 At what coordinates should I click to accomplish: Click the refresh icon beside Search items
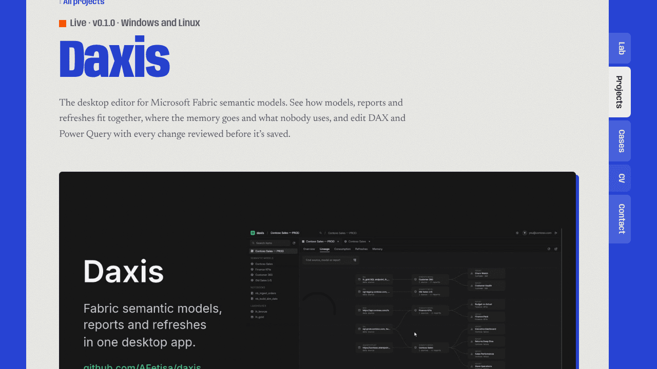click(x=294, y=243)
